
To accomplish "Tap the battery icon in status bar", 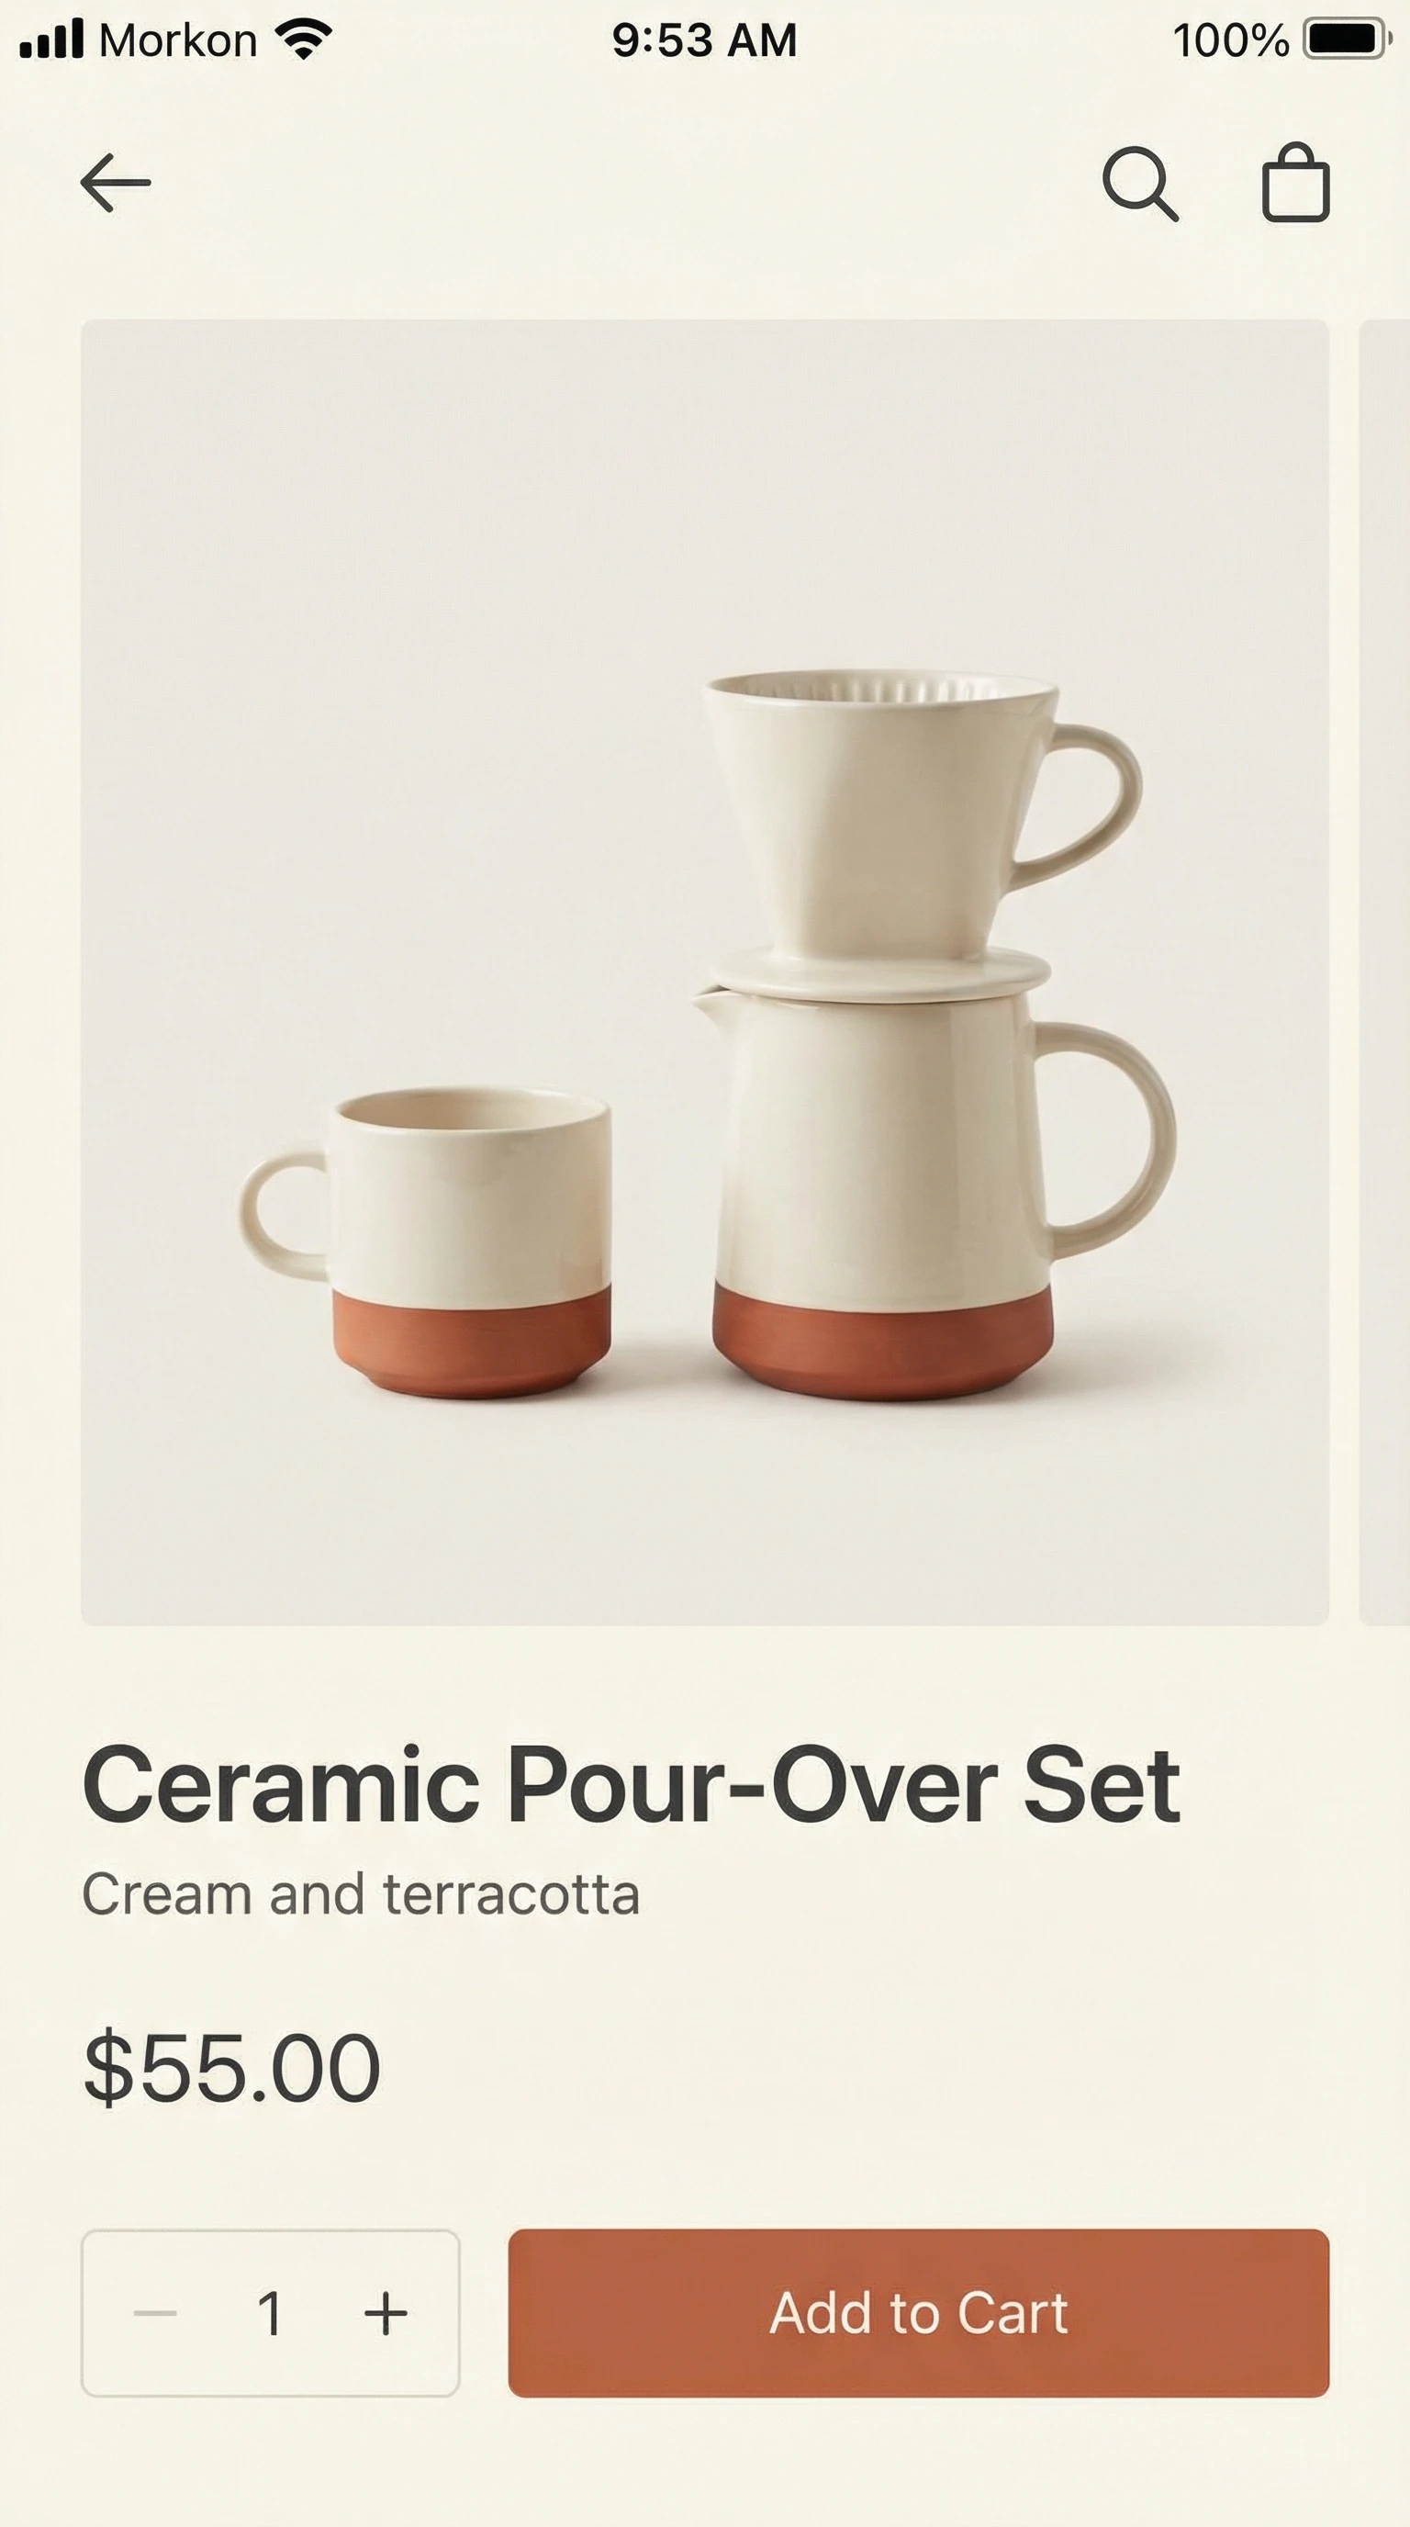I will point(1348,39).
